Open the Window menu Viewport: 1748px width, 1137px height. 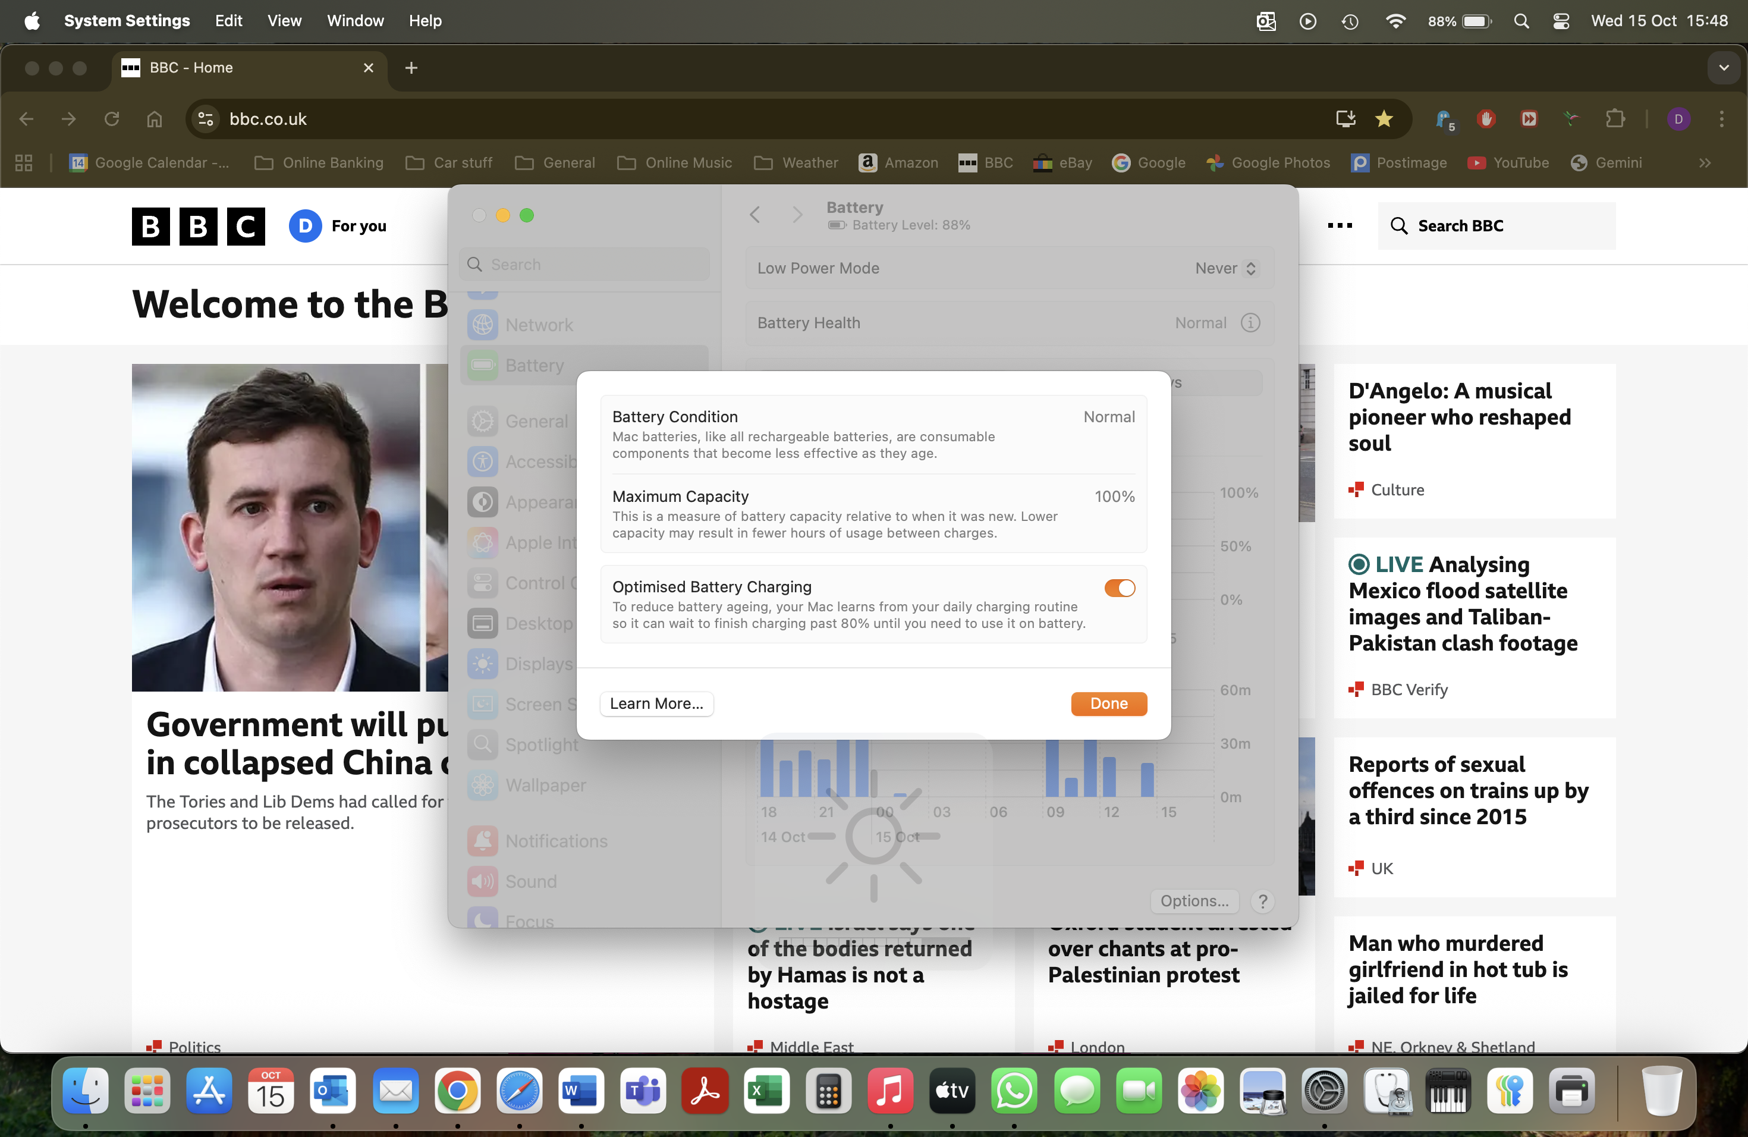[355, 21]
